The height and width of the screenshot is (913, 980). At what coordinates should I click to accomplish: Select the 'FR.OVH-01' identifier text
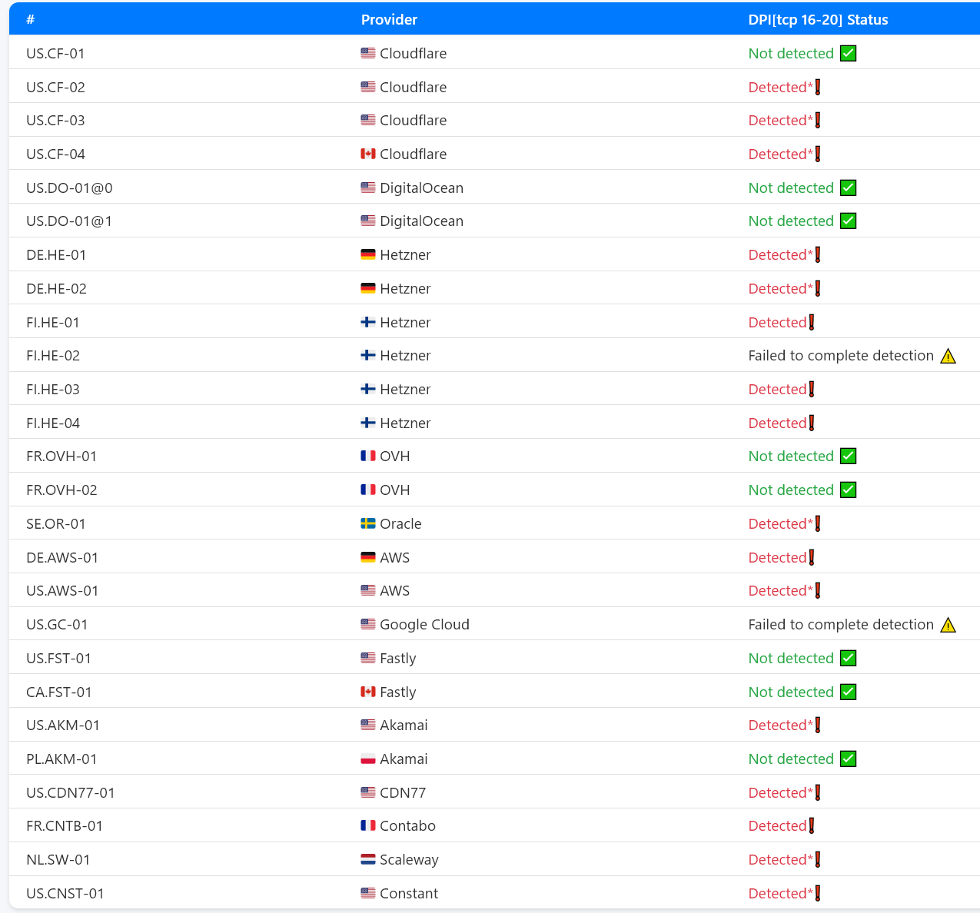coord(61,456)
